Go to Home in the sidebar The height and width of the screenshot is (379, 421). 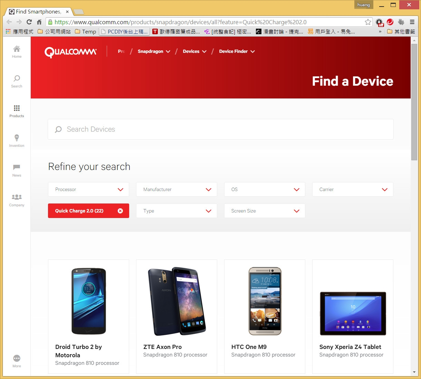click(17, 51)
